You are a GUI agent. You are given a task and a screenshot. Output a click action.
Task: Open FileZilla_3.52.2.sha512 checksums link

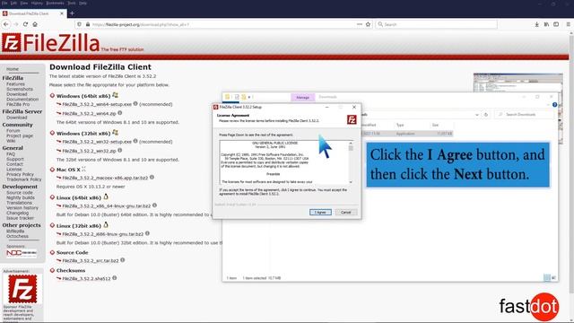point(86,278)
